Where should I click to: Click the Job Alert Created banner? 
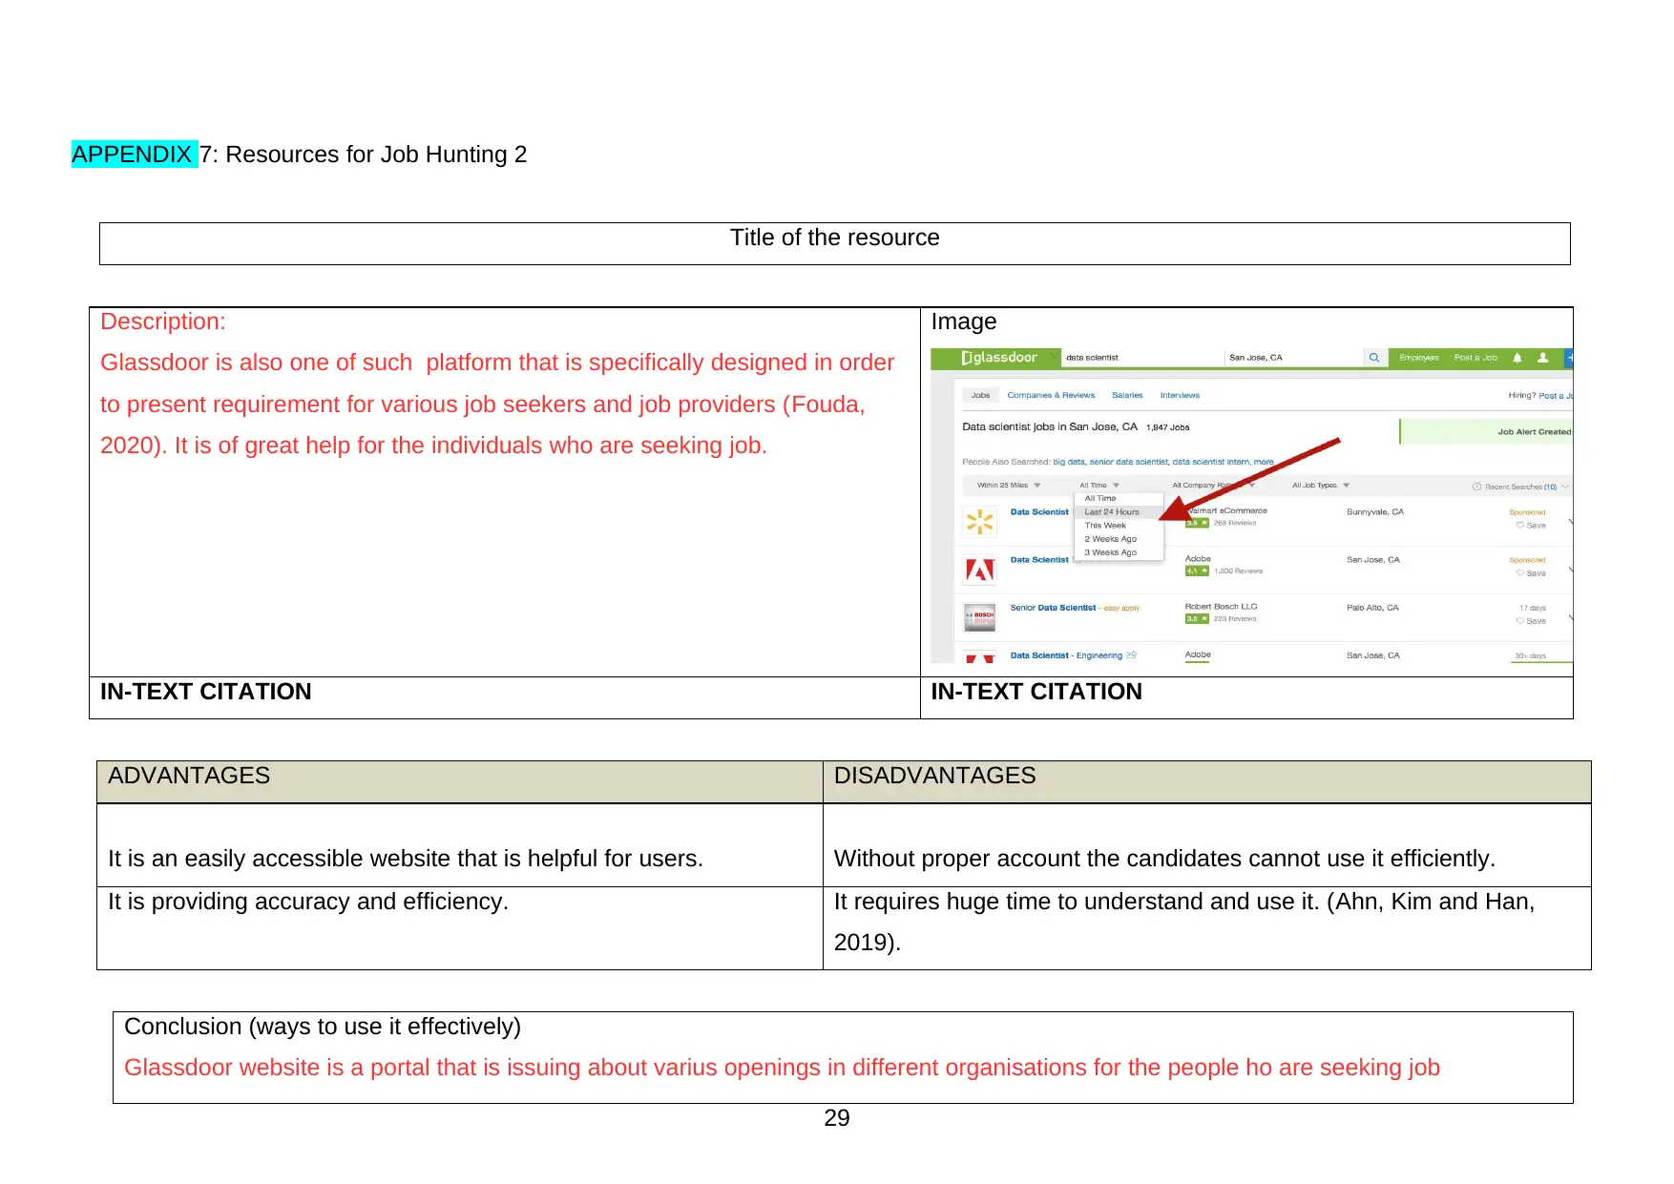(1486, 431)
